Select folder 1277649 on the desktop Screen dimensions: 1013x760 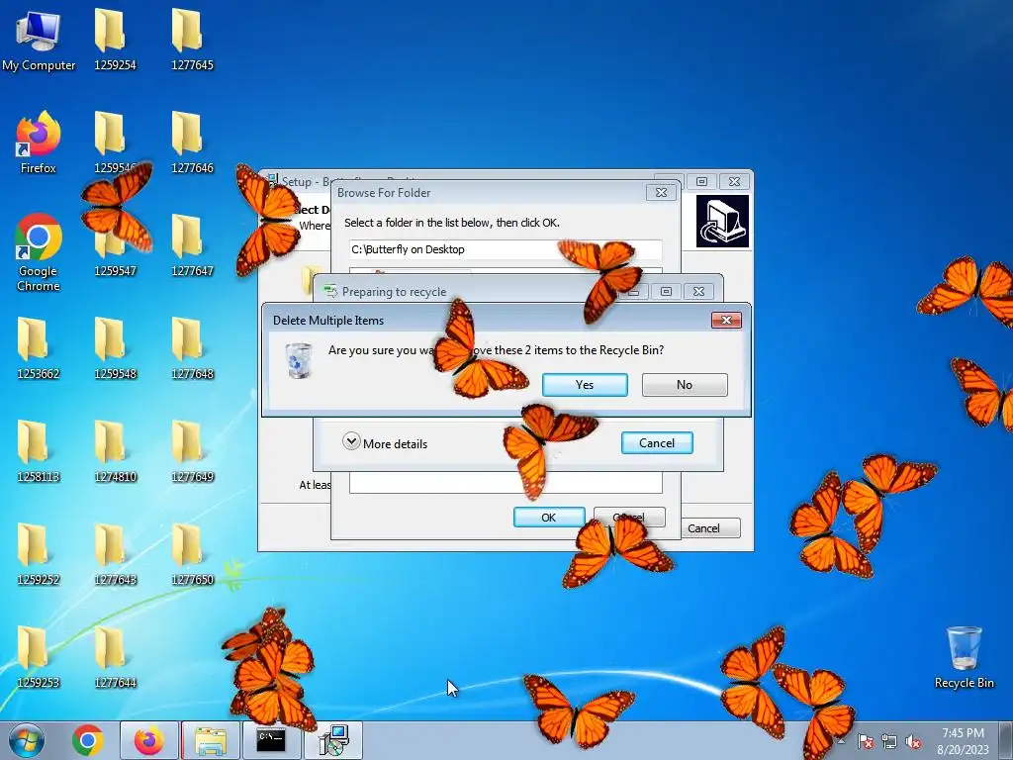192,451
